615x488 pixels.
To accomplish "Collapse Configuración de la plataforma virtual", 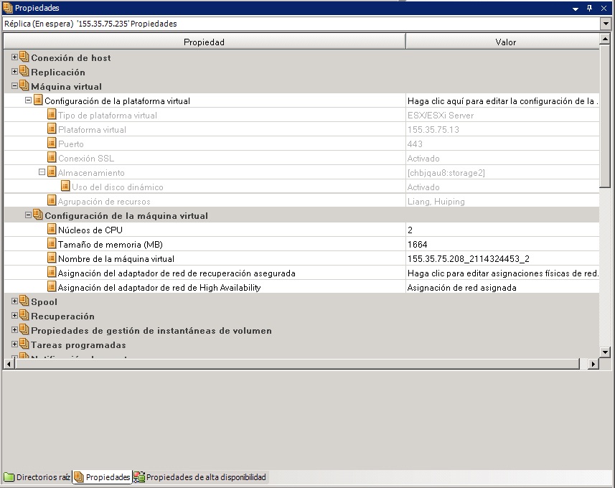I will (x=28, y=100).
